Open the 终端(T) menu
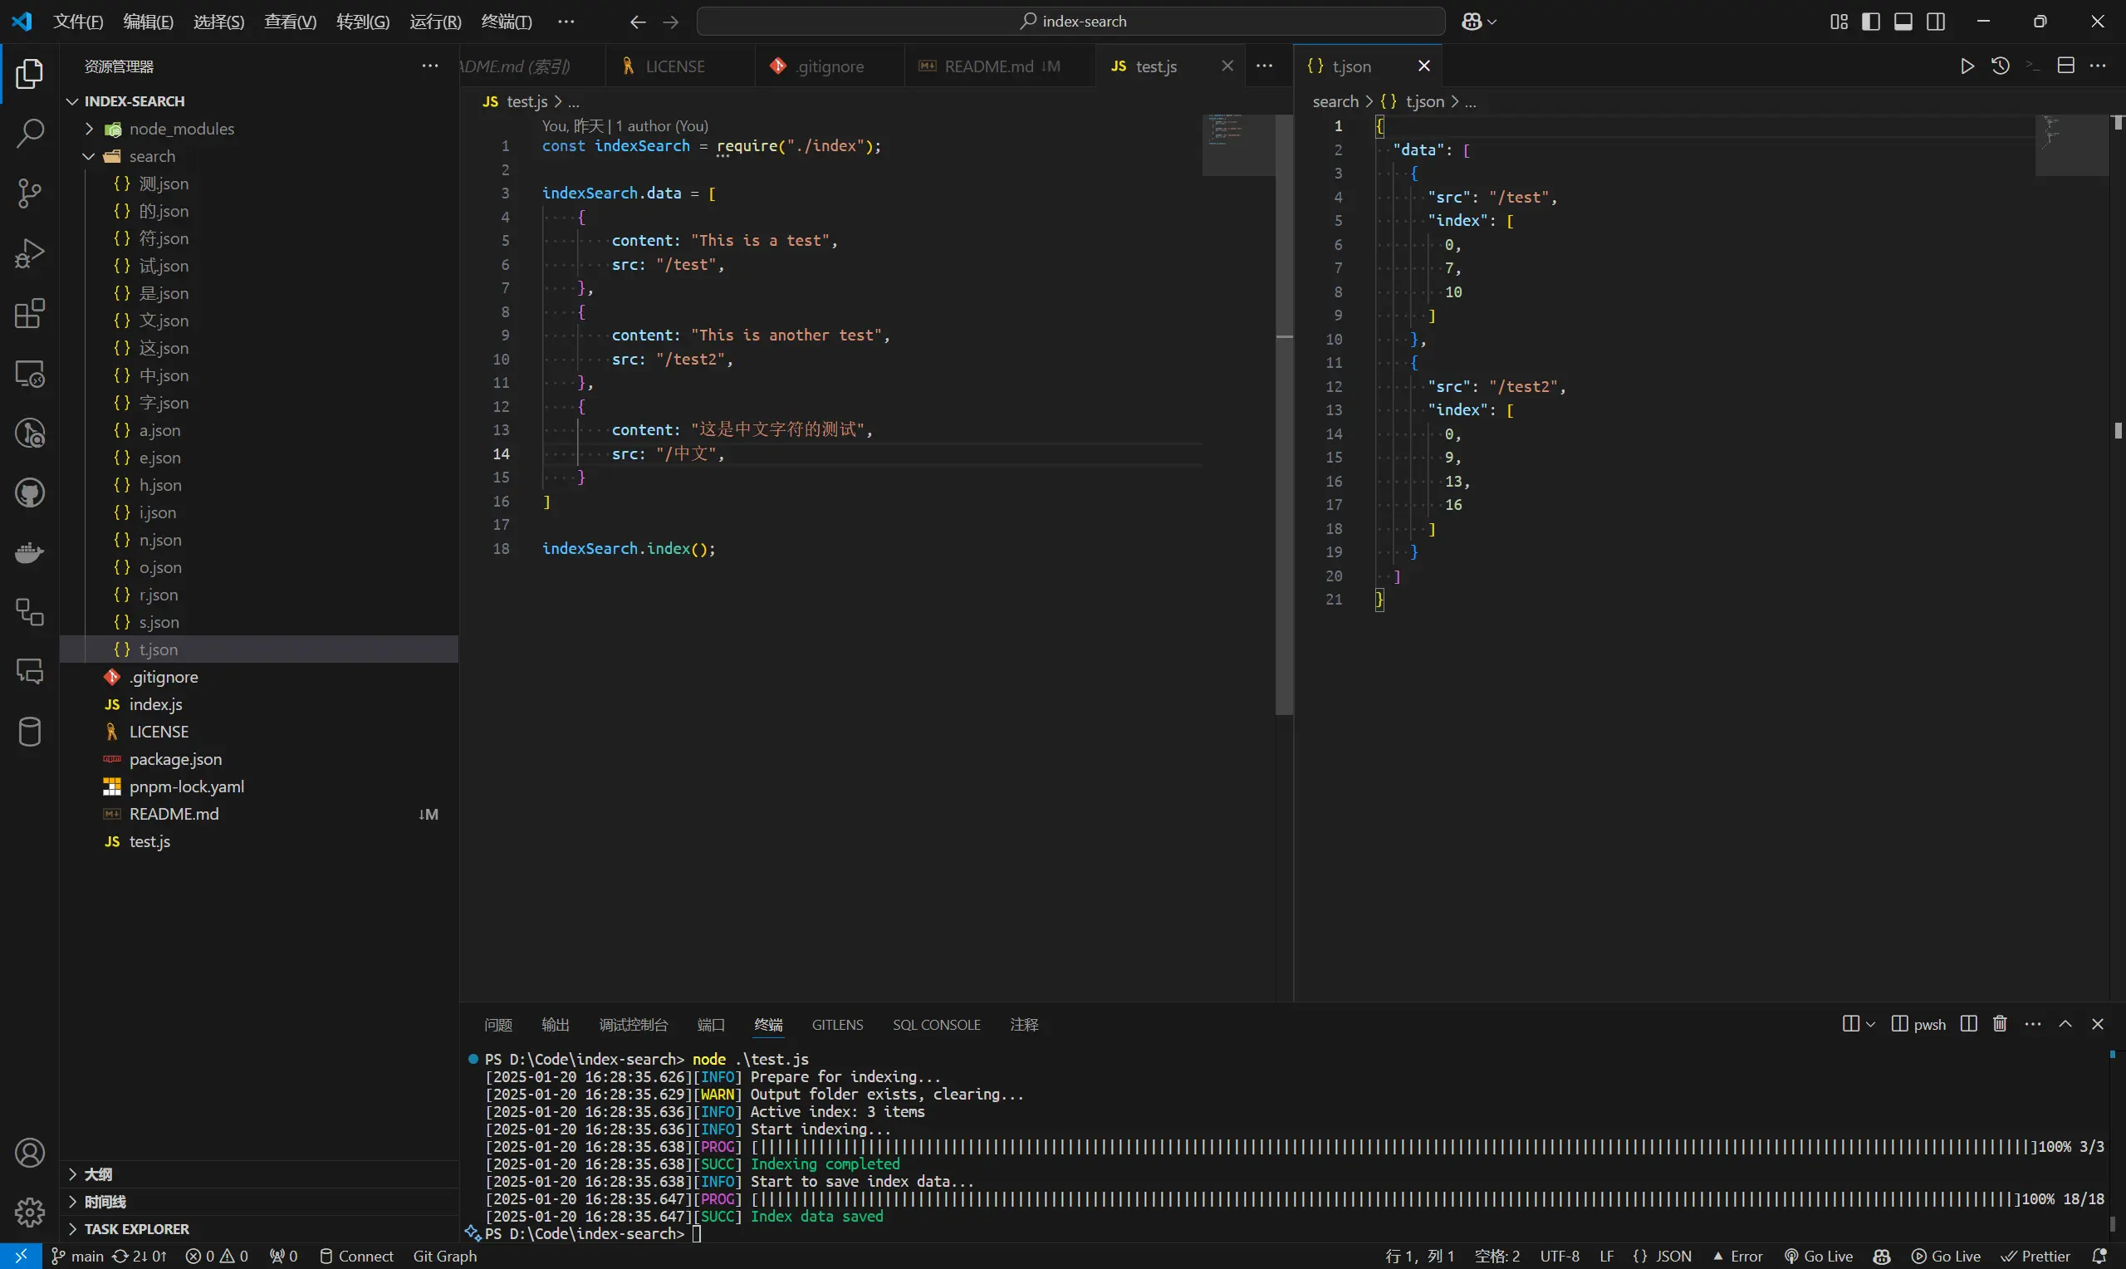 [x=506, y=22]
